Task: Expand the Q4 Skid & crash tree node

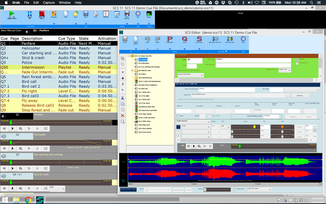Action: click(132, 70)
